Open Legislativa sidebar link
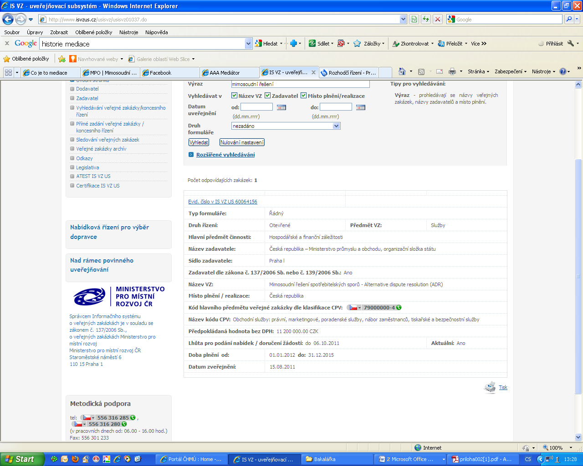The width and height of the screenshot is (583, 466). 87,167
